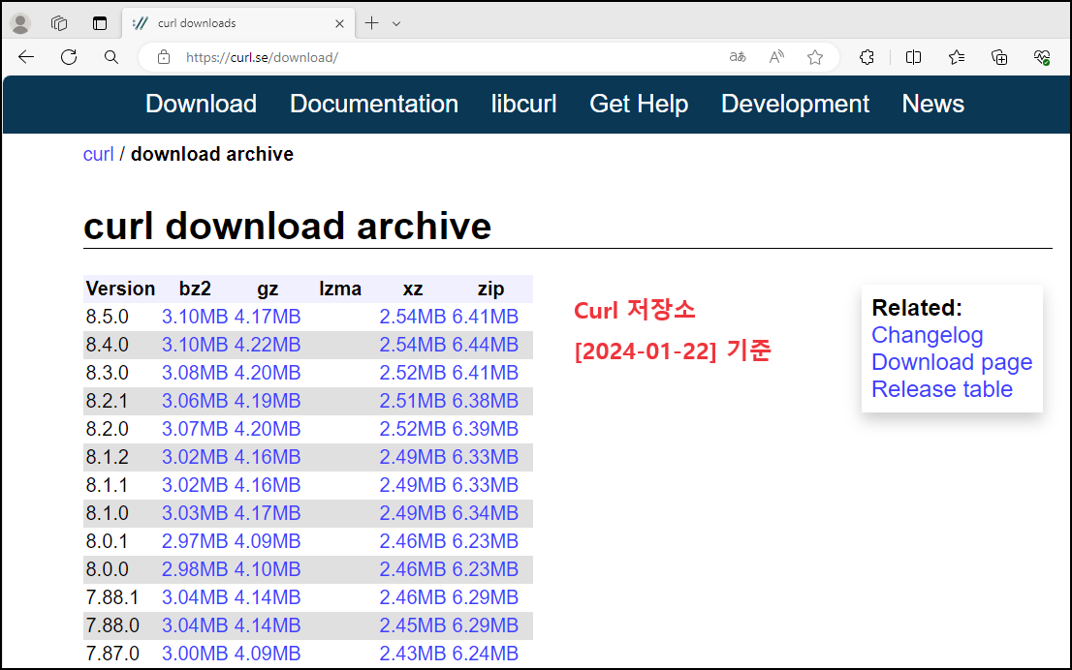Download 8.1.0 bz2 3.03MB file
1072x670 pixels.
click(195, 513)
